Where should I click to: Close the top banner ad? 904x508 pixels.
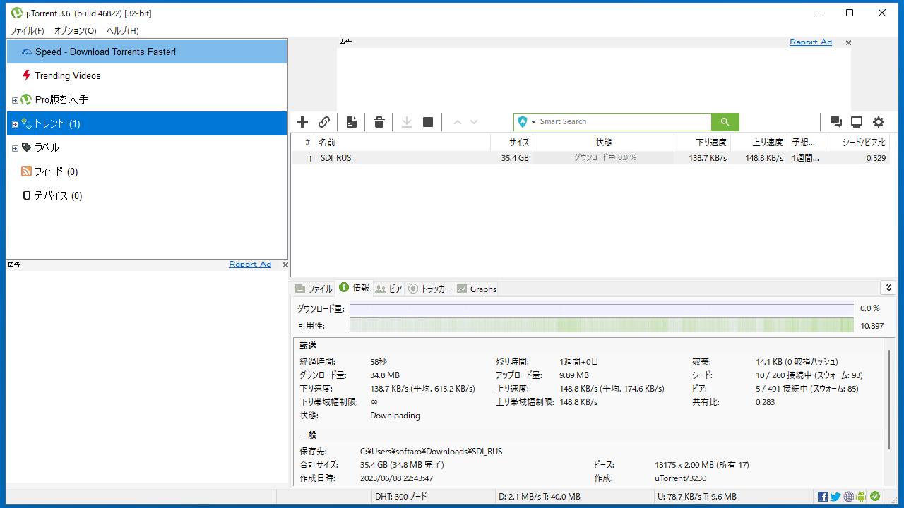(848, 42)
